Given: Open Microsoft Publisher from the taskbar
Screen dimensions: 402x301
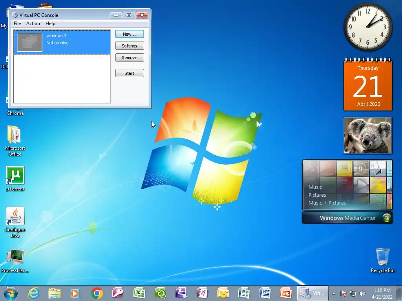Looking at the screenshot, I should pos(244,293).
